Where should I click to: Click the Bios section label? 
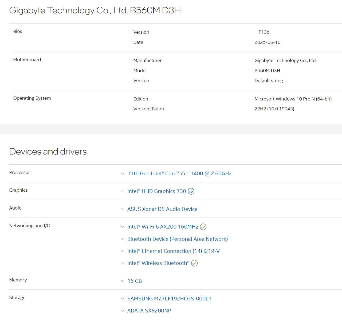click(x=18, y=31)
